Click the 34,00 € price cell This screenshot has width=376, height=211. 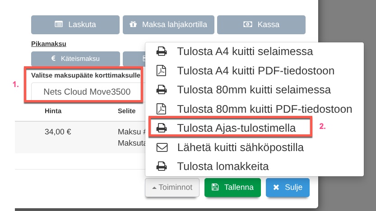coord(58,132)
